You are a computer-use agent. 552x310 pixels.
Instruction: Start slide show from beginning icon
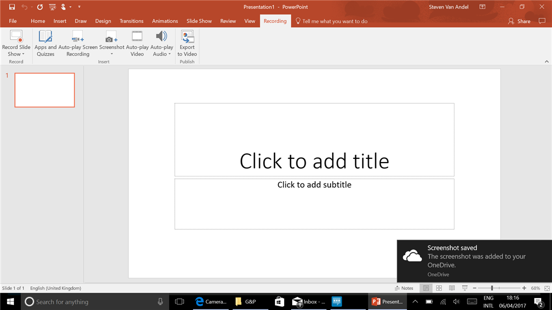click(x=52, y=6)
